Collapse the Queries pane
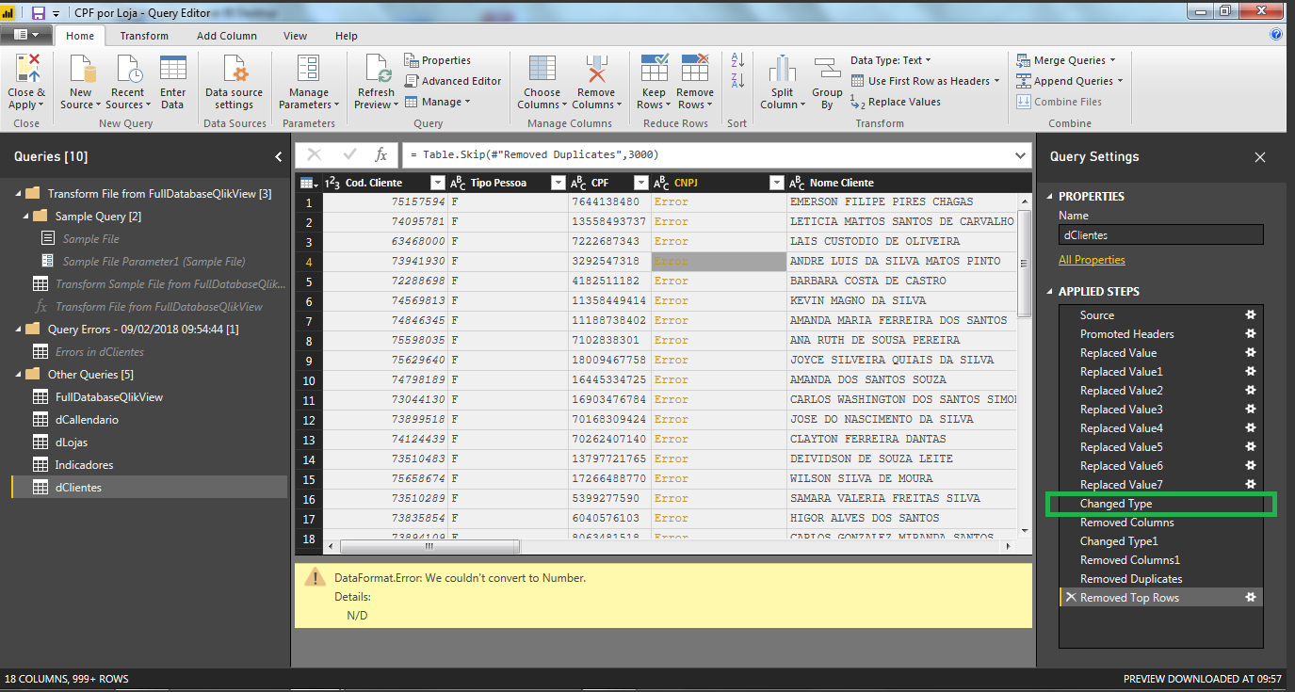Image resolution: width=1295 pixels, height=692 pixels. coord(279,157)
